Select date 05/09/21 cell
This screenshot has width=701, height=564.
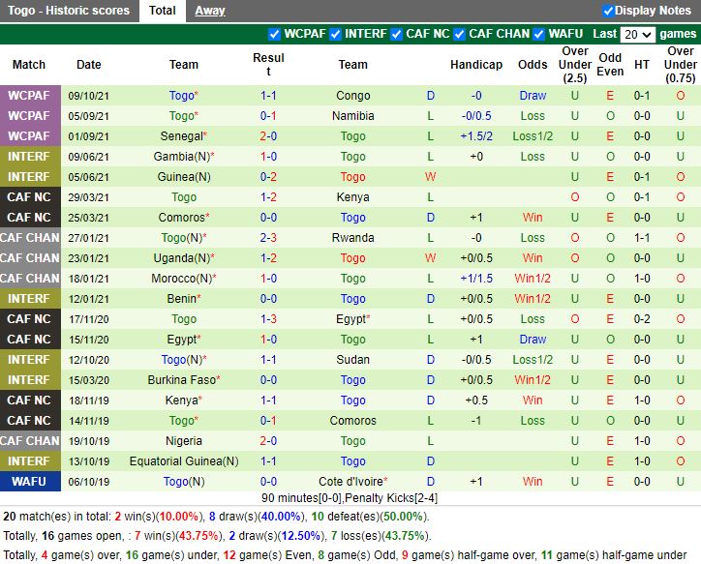pyautogui.click(x=88, y=116)
